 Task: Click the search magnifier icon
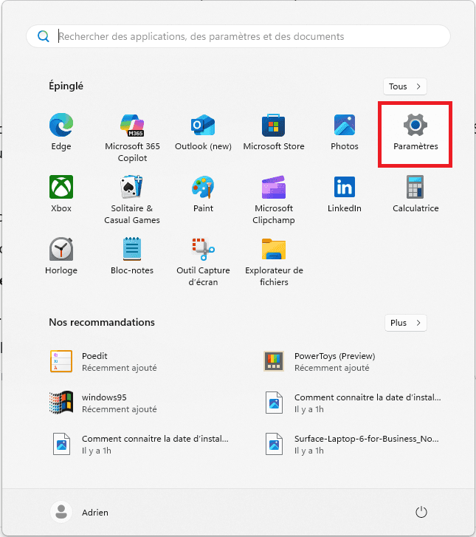[x=44, y=36]
